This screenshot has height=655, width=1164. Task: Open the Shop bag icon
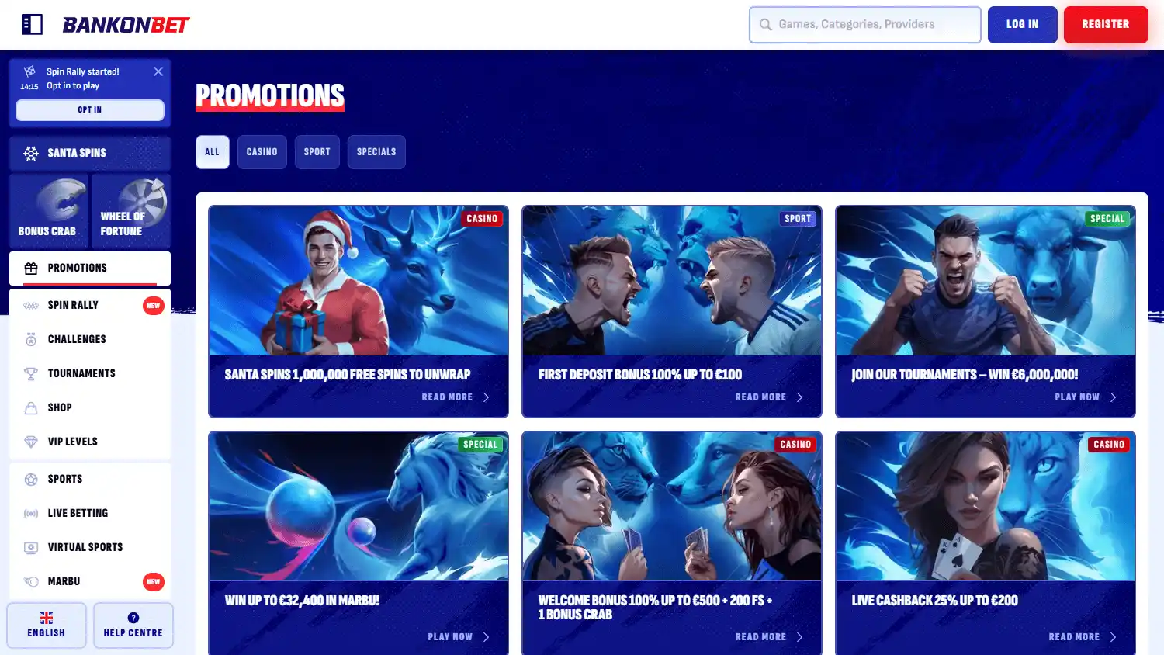point(31,408)
